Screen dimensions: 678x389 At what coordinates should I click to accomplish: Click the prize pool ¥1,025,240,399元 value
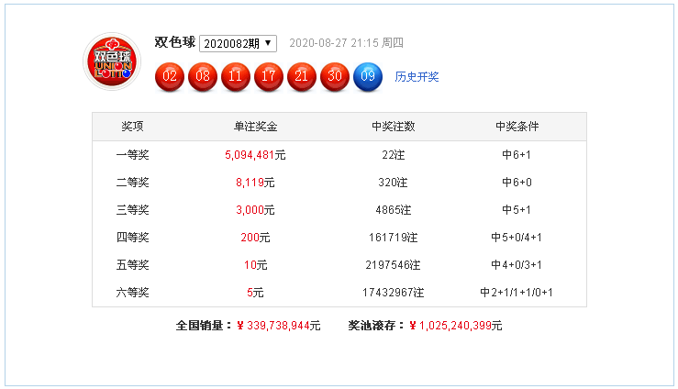tap(456, 326)
